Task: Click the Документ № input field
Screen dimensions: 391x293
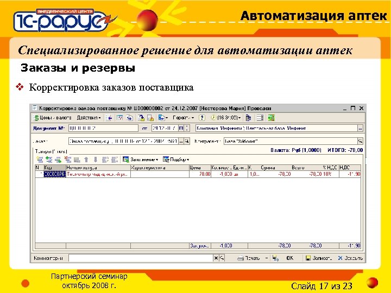Action: [103, 128]
